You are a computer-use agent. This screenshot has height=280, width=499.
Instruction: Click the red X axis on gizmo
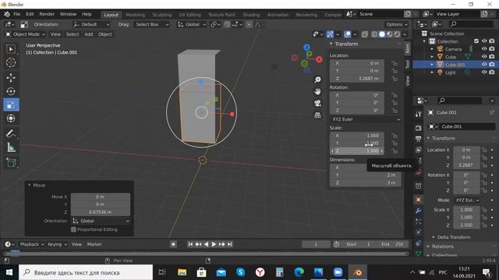click(x=319, y=59)
